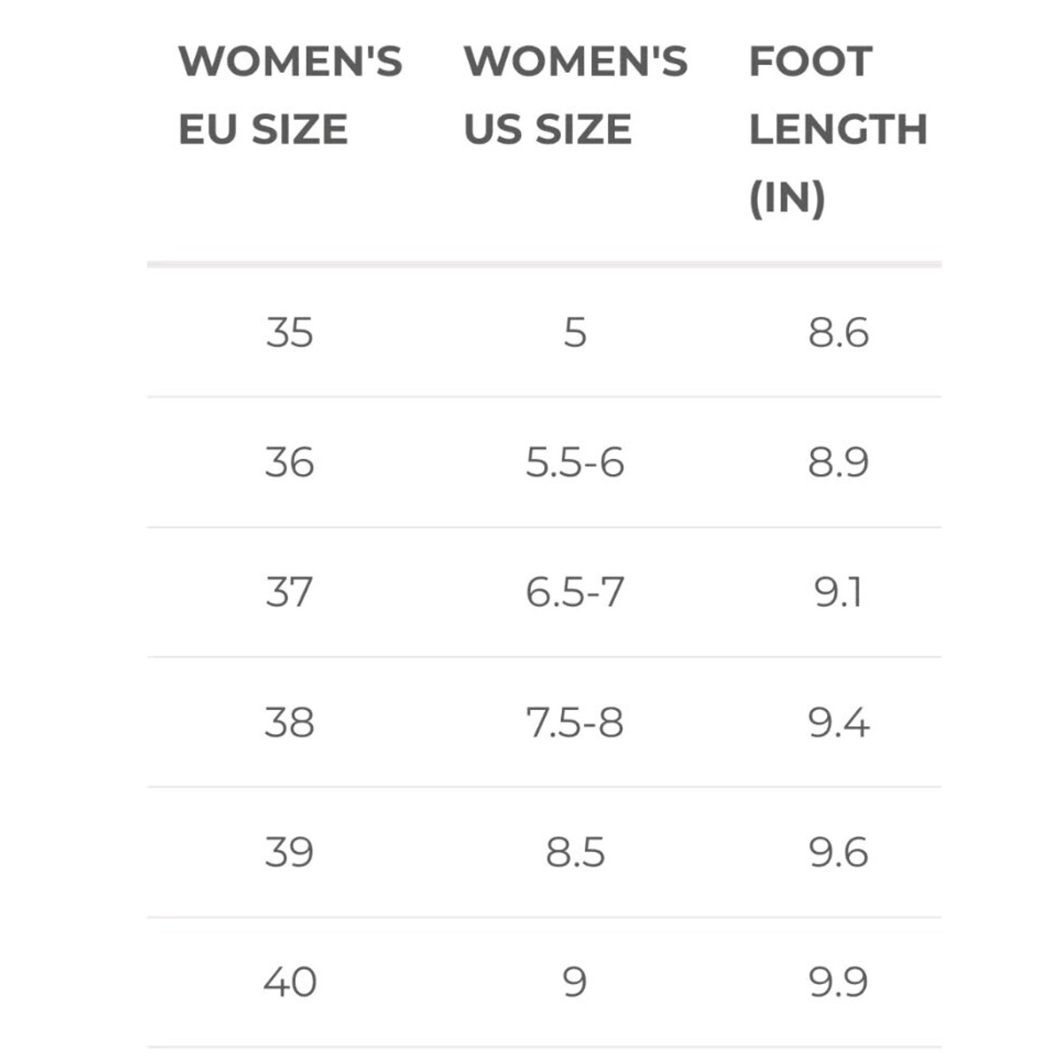This screenshot has height=1061, width=1061.
Task: Choose the foot length 8.9 value
Action: (838, 462)
